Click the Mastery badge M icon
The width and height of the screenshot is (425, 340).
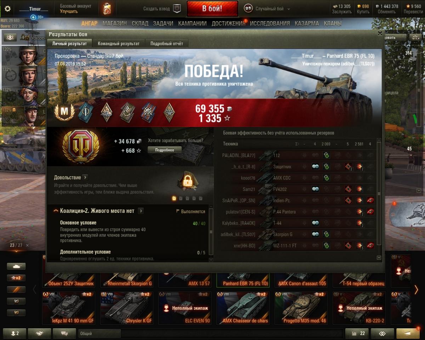[64, 112]
